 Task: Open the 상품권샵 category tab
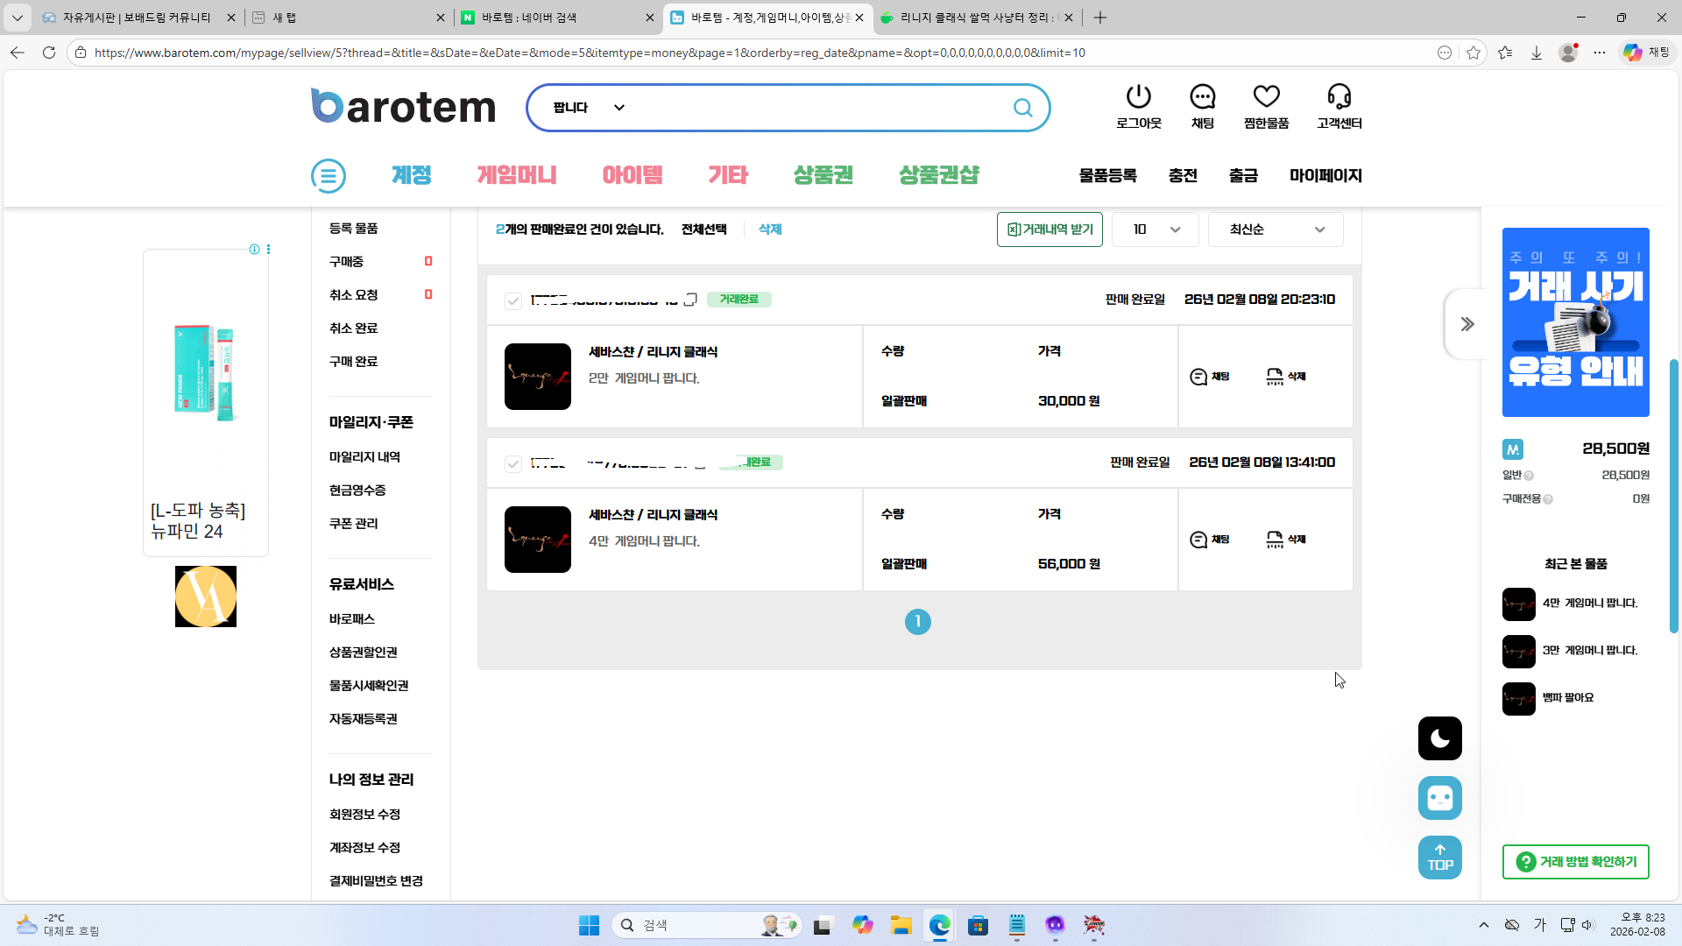939,175
